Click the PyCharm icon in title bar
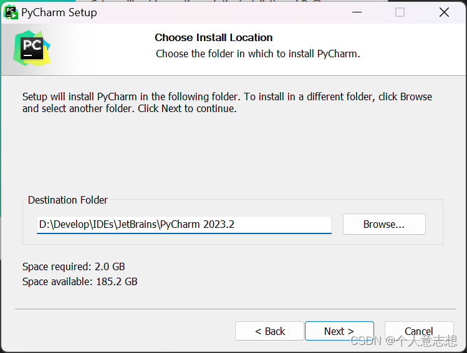This screenshot has width=467, height=353. pyautogui.click(x=11, y=12)
